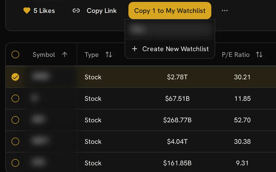This screenshot has height=172, width=276.
Task: Toggle the select-all checkbox in header
Action: pyautogui.click(x=15, y=54)
